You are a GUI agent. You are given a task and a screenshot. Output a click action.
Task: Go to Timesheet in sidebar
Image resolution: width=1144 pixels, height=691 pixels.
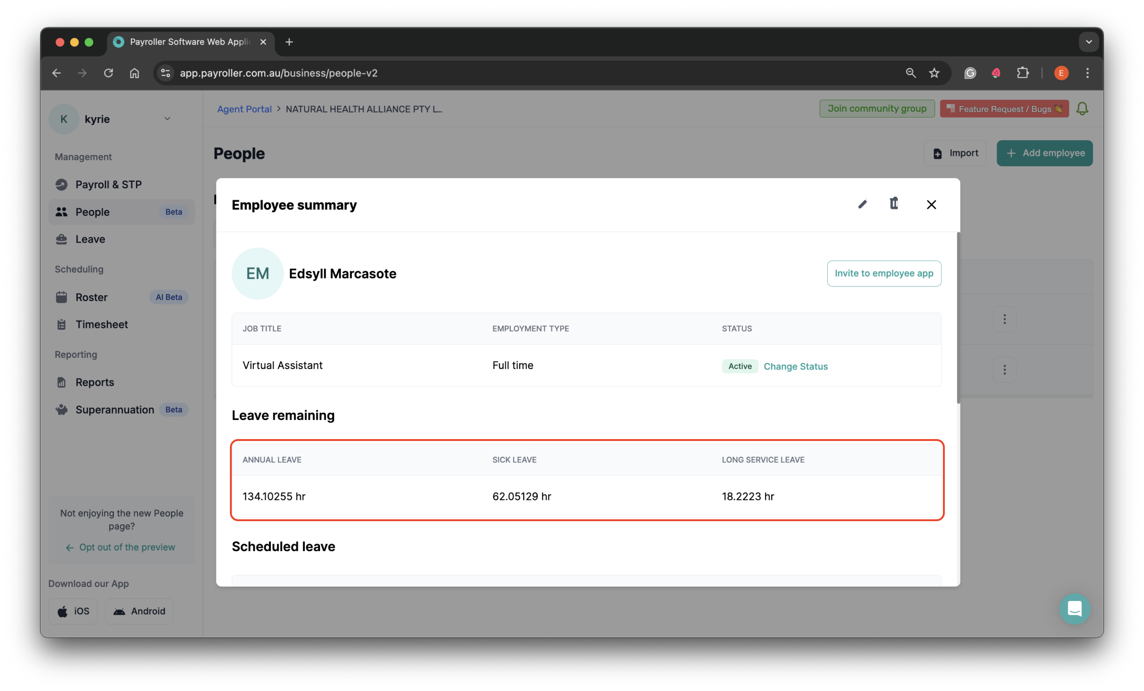coord(102,324)
